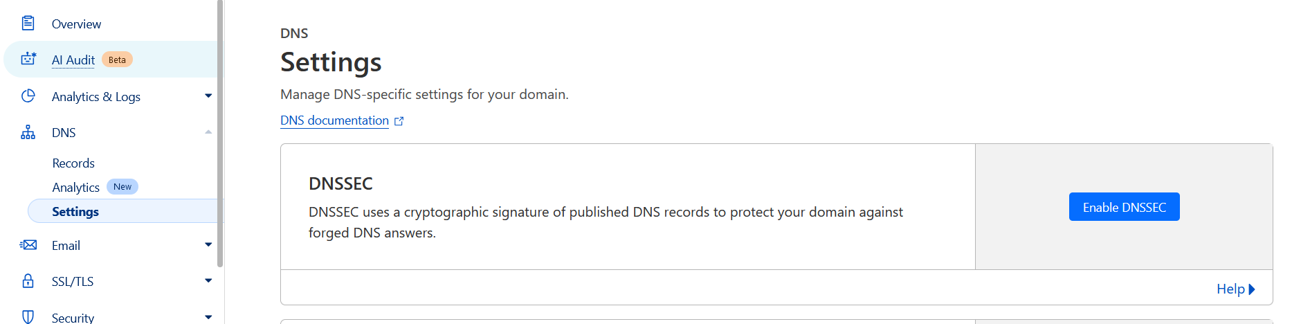Click the sidebar vertical scrollbar
The width and height of the screenshot is (1310, 324).
tap(220, 138)
